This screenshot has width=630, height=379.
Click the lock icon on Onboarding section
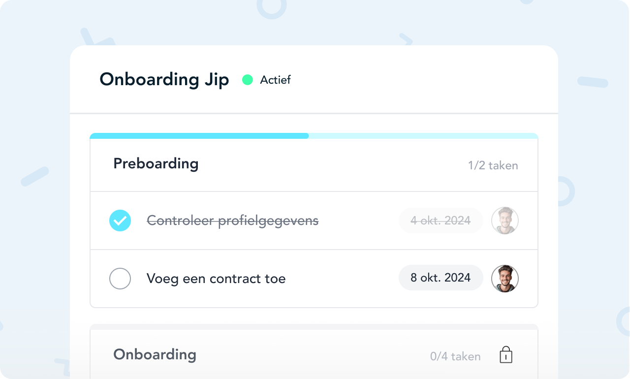[506, 355]
